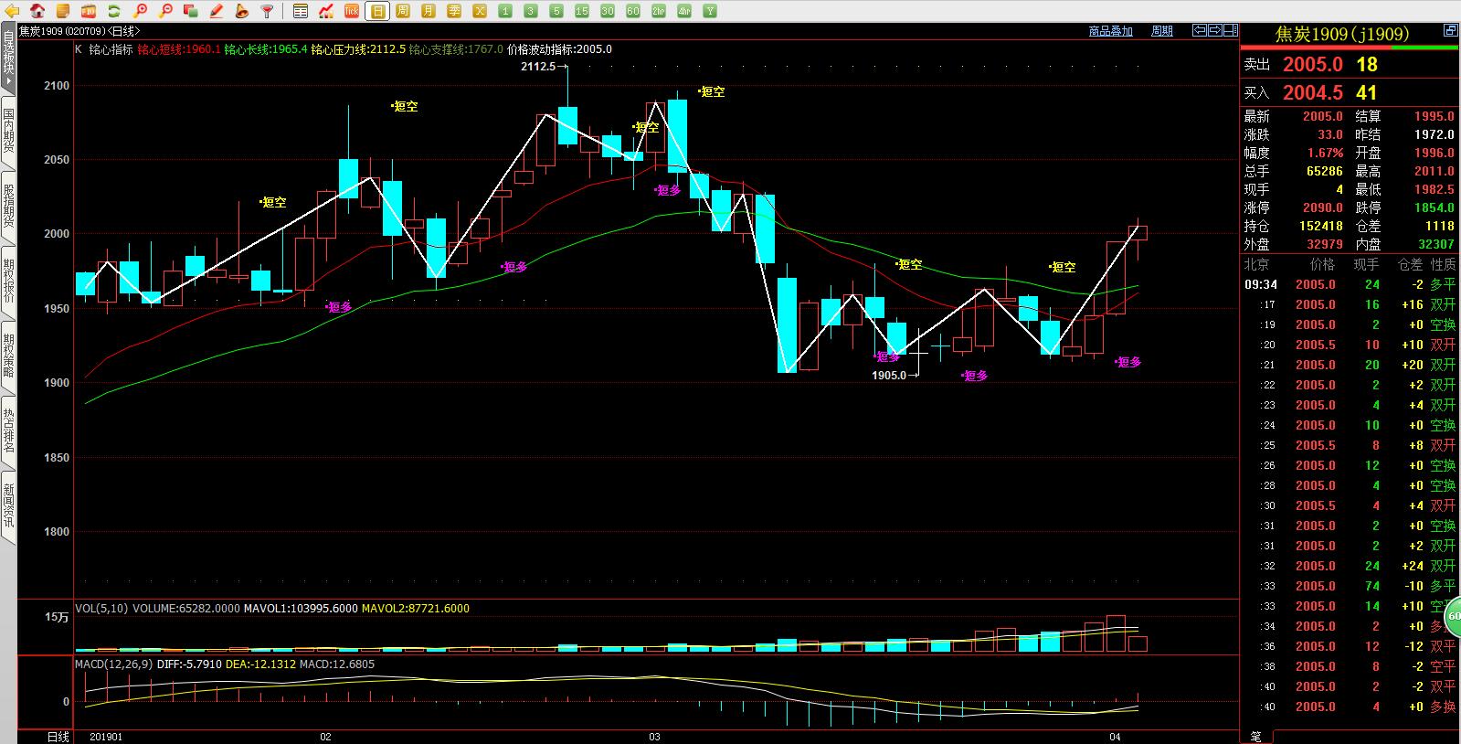1461x744 pixels.
Task: Click the 09:34 trade row
Action: [1350, 284]
